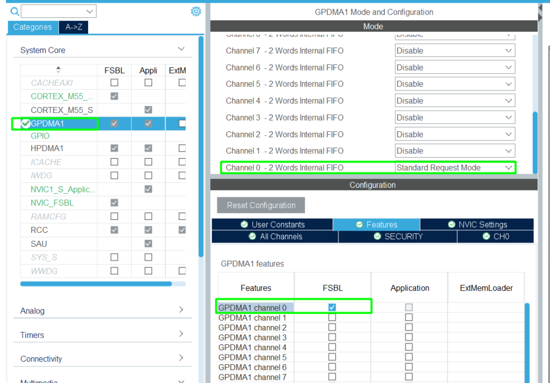This screenshot has width=550, height=383.
Task: Click the search magnifier icon
Action: click(15, 11)
